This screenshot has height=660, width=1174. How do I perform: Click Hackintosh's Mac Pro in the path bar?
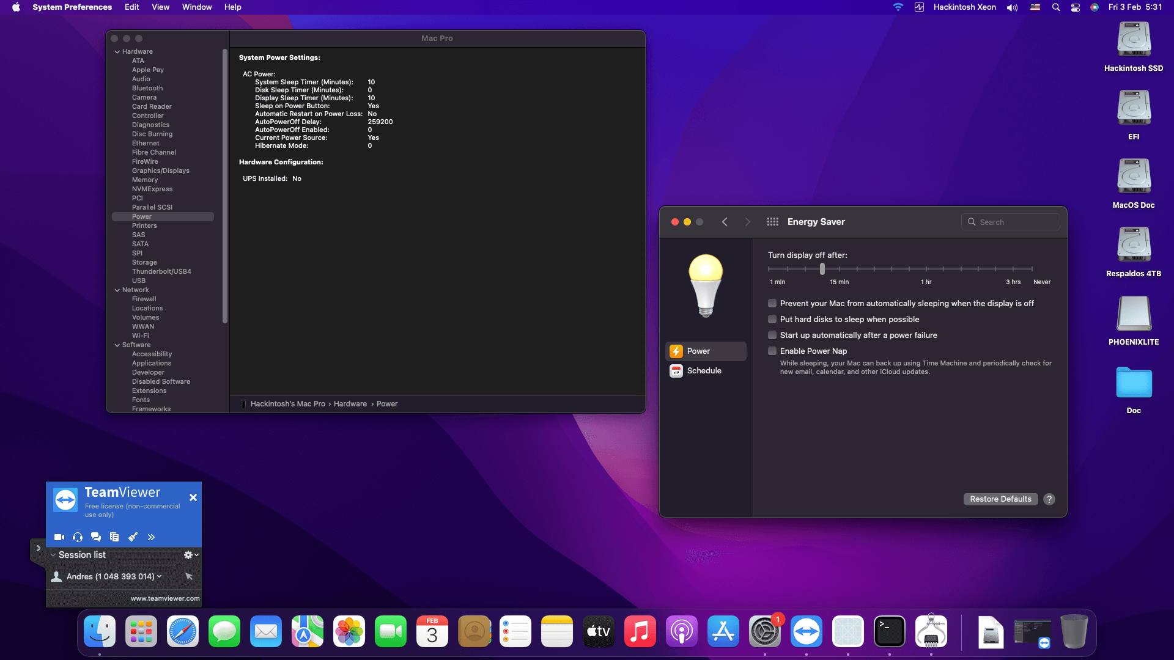click(x=288, y=404)
